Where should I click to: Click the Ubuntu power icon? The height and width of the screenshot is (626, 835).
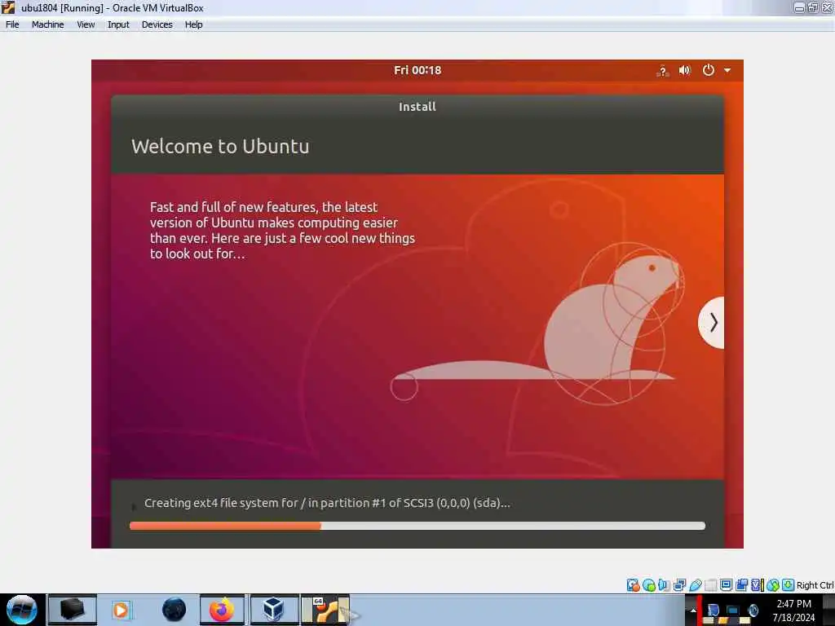tap(709, 70)
